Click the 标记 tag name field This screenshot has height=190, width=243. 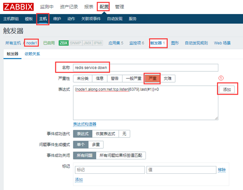point(110,170)
